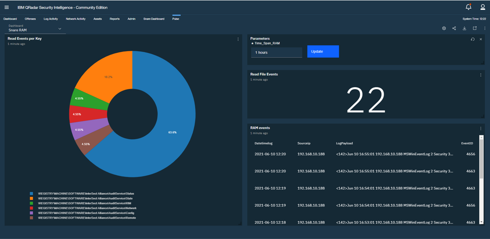Screen dimensions: 490x239
Task: Sort by the Datetimelog column header
Action: [x=263, y=143]
